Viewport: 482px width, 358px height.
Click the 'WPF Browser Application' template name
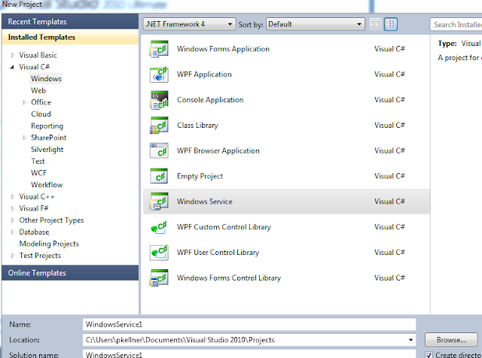[x=218, y=150]
